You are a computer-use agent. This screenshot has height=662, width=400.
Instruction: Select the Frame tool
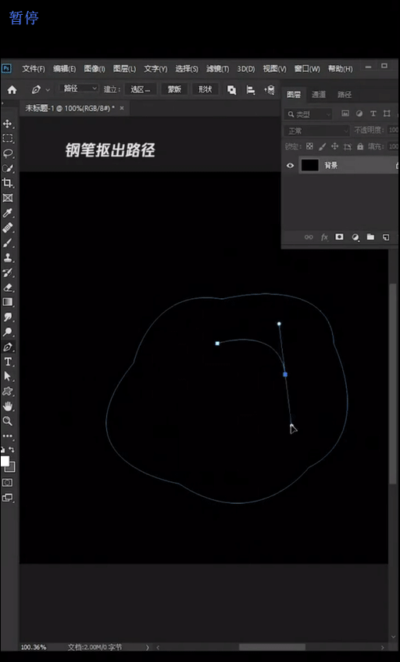pyautogui.click(x=7, y=198)
